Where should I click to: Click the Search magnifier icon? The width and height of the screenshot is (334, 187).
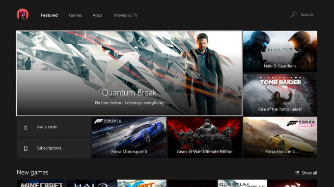coord(294,14)
